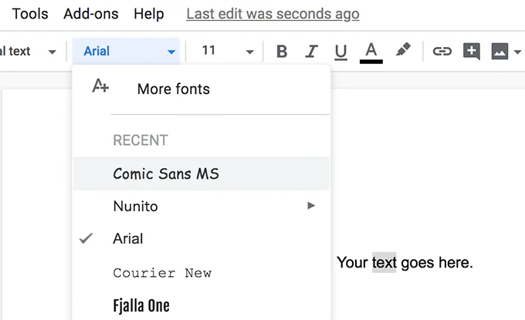Image resolution: width=525 pixels, height=320 pixels.
Task: Open the Tools menu
Action: [30, 14]
